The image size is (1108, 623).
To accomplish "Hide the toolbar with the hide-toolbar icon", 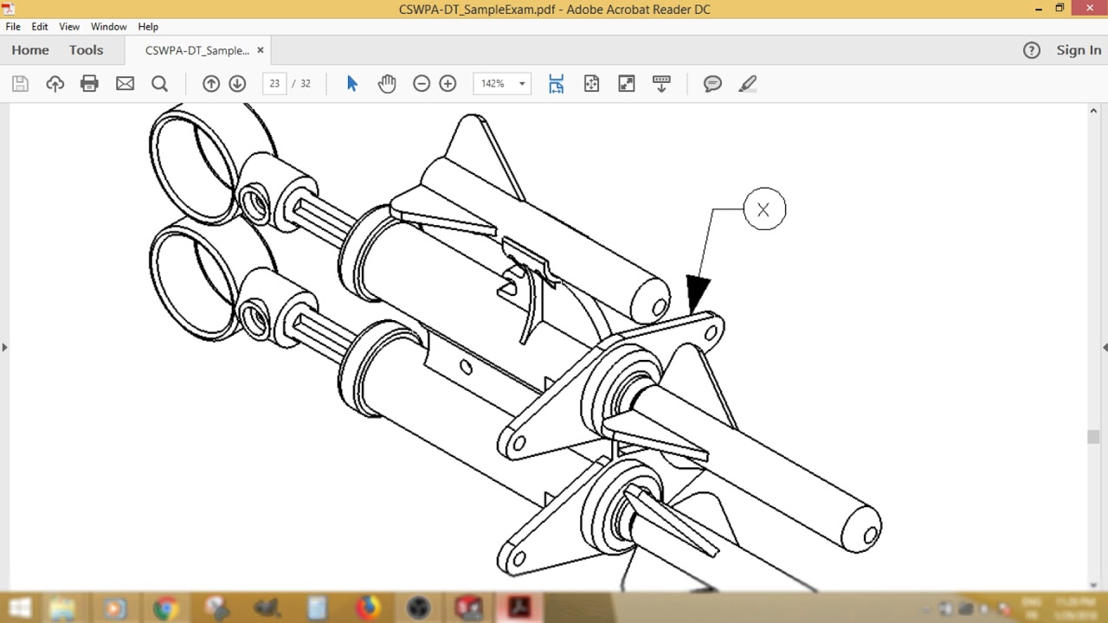I will (661, 83).
